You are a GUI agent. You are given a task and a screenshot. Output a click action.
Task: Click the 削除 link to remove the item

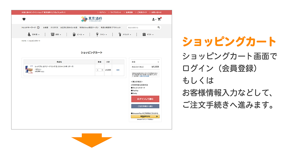coord(118,70)
